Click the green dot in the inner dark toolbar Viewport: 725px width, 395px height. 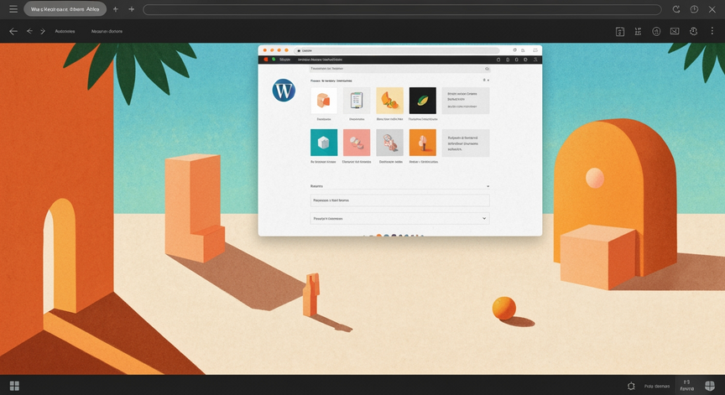(x=274, y=60)
